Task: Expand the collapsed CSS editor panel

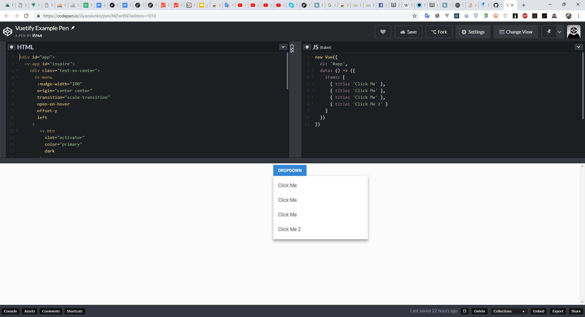Action: [x=292, y=48]
